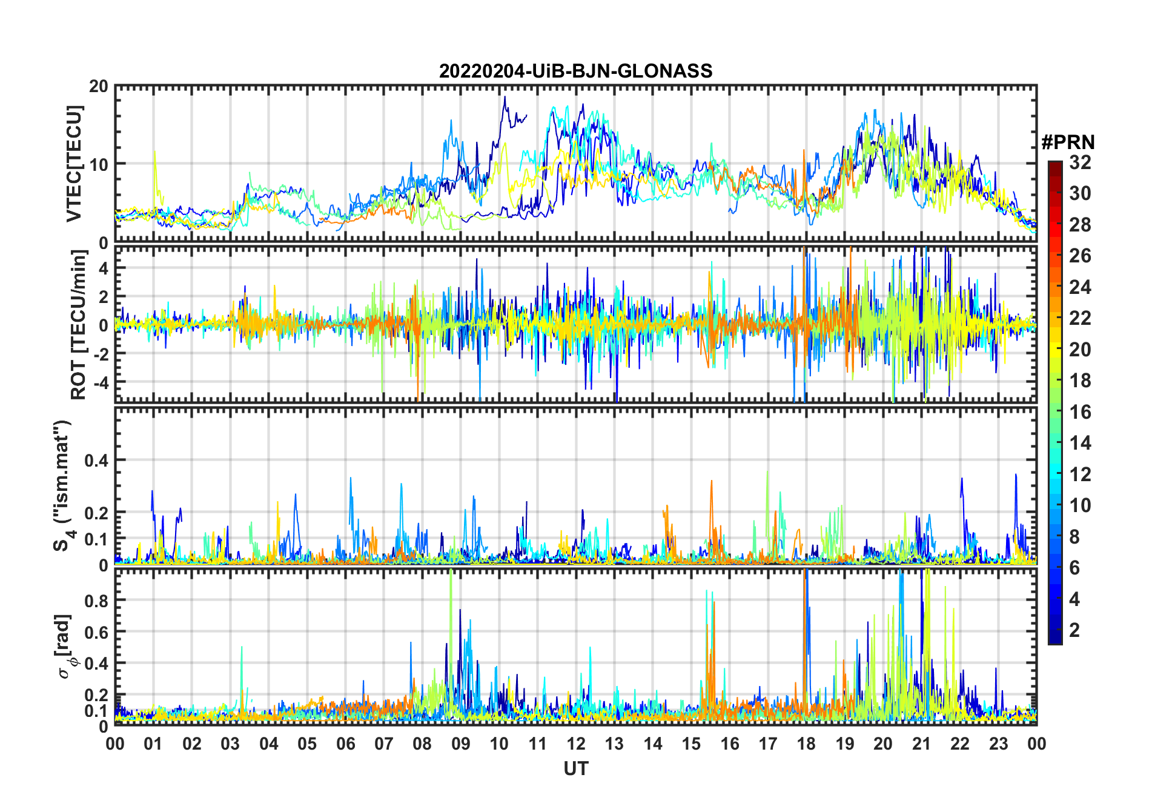The image size is (1152, 806).
Task: Click UT axis tick label 11
Action: [537, 744]
